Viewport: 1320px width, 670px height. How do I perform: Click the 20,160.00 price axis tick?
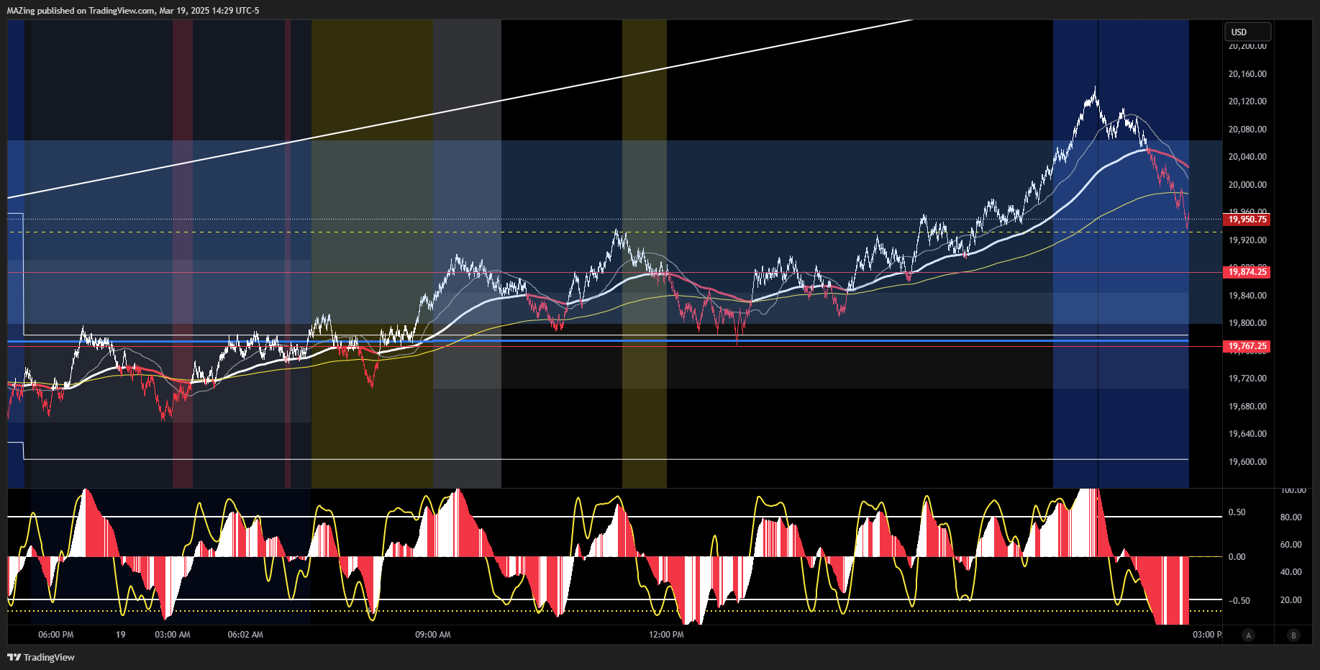point(1247,74)
